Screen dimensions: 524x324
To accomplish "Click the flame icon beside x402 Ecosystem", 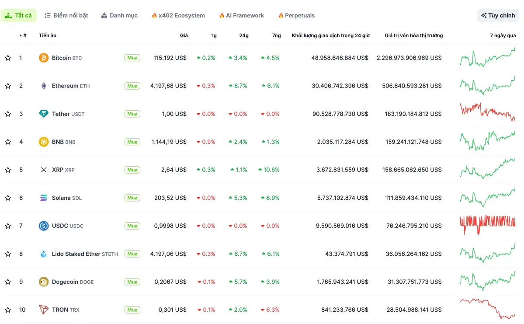I will point(154,15).
